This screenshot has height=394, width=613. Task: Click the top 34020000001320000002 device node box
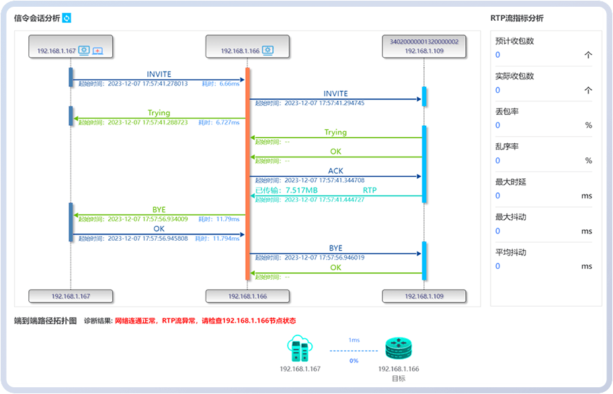tap(424, 46)
